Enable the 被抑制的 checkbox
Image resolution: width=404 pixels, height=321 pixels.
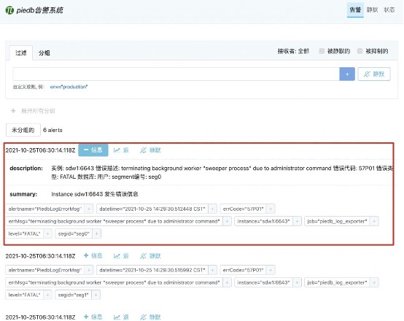[360, 51]
